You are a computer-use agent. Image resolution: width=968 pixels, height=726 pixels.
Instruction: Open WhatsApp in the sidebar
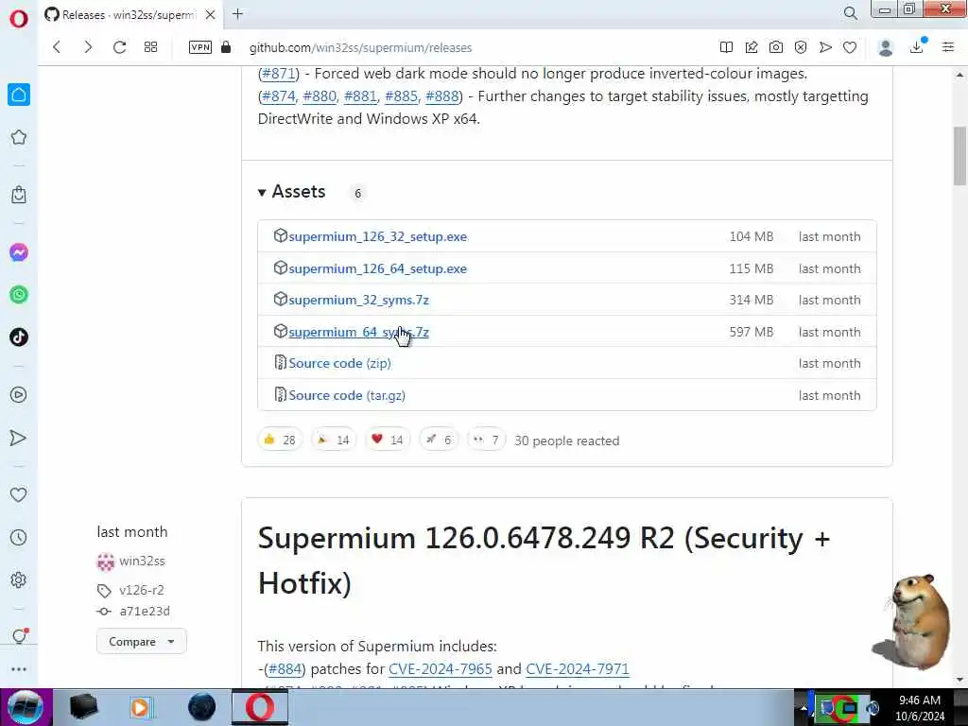pyautogui.click(x=19, y=295)
